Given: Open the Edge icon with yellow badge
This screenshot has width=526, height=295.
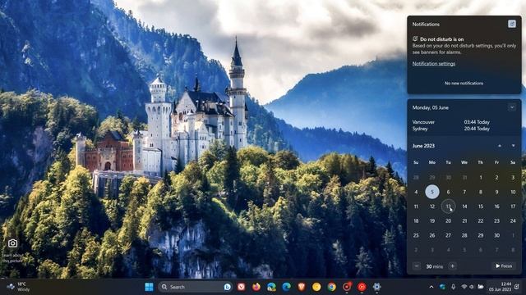Looking at the screenshot, I should pos(271,287).
